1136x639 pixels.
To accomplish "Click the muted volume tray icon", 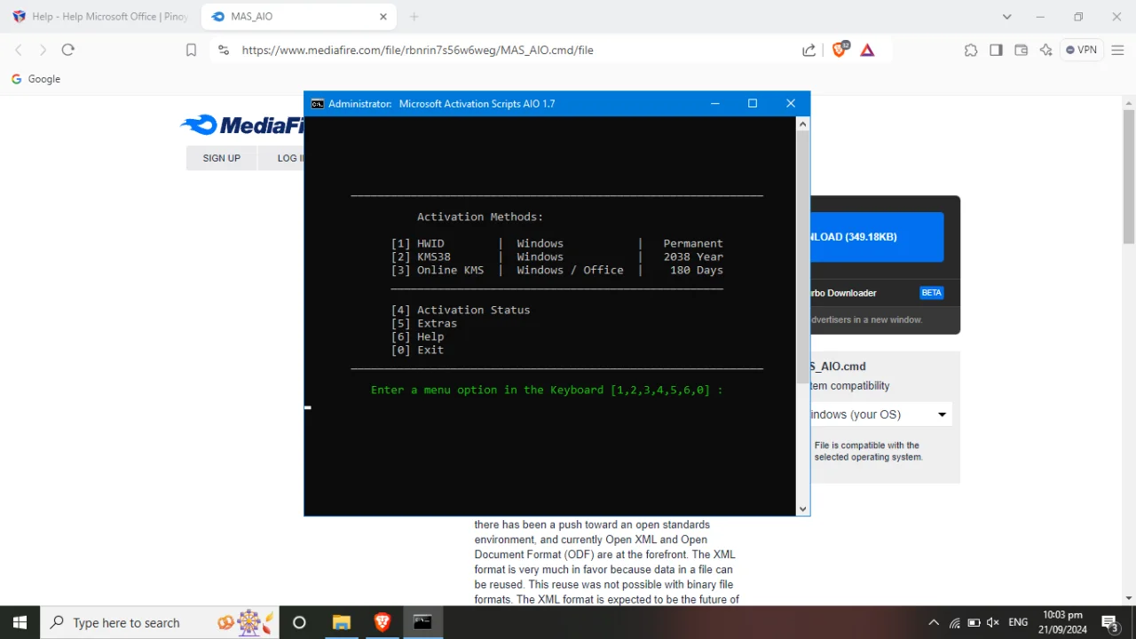I will [993, 622].
